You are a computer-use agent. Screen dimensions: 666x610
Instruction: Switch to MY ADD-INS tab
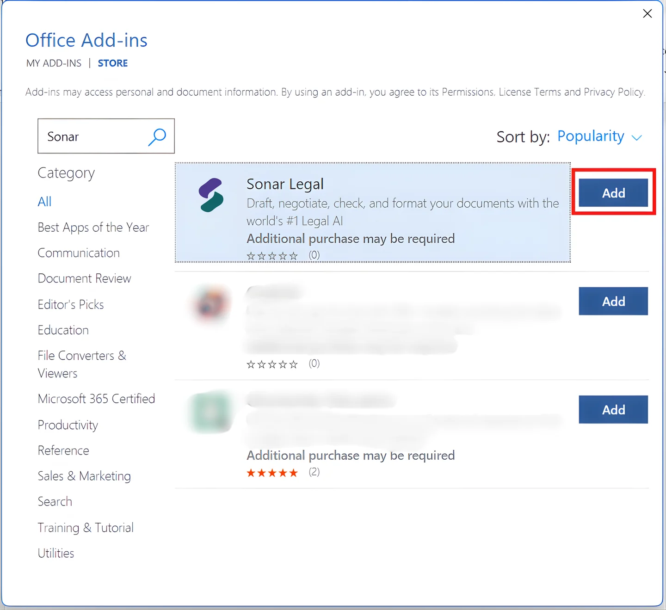(x=54, y=63)
